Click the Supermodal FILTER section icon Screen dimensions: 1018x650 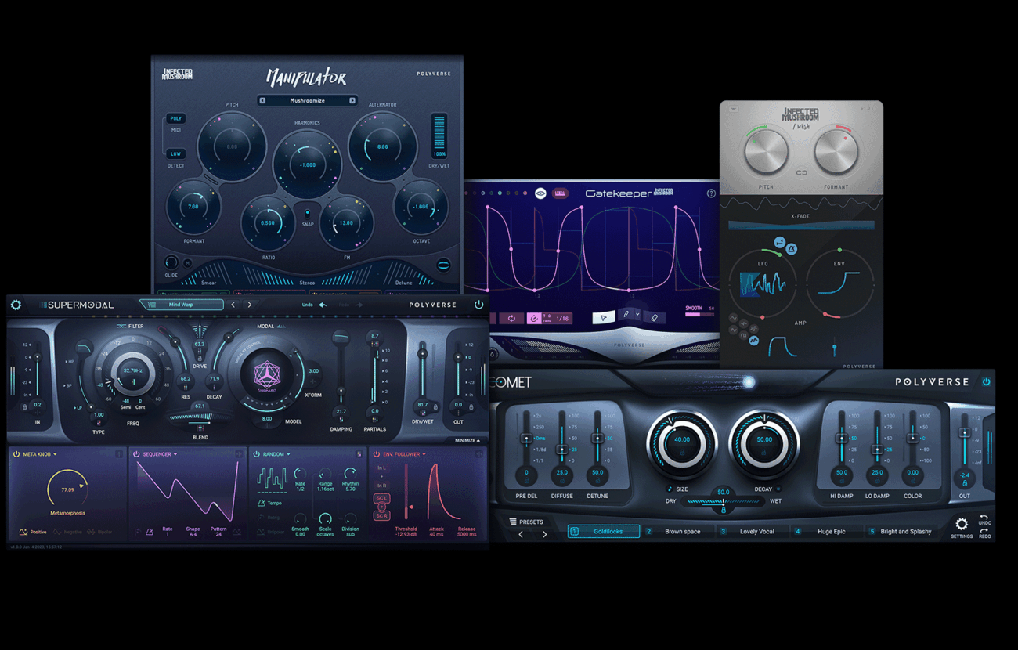pos(121,326)
